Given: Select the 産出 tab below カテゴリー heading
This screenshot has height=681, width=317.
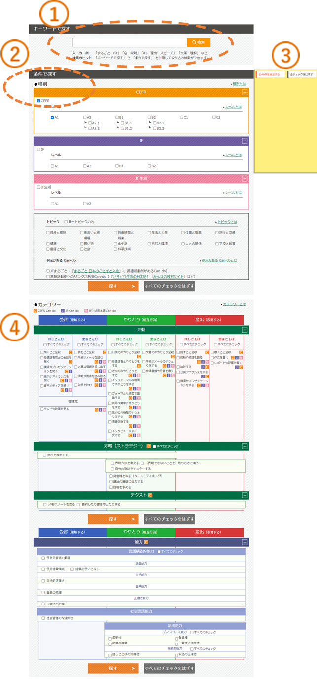Looking at the screenshot, I should pyautogui.click(x=210, y=320).
